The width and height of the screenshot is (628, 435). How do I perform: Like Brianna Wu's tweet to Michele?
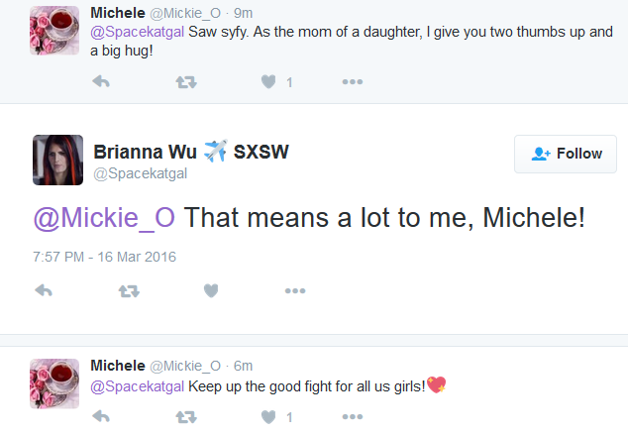tap(211, 290)
